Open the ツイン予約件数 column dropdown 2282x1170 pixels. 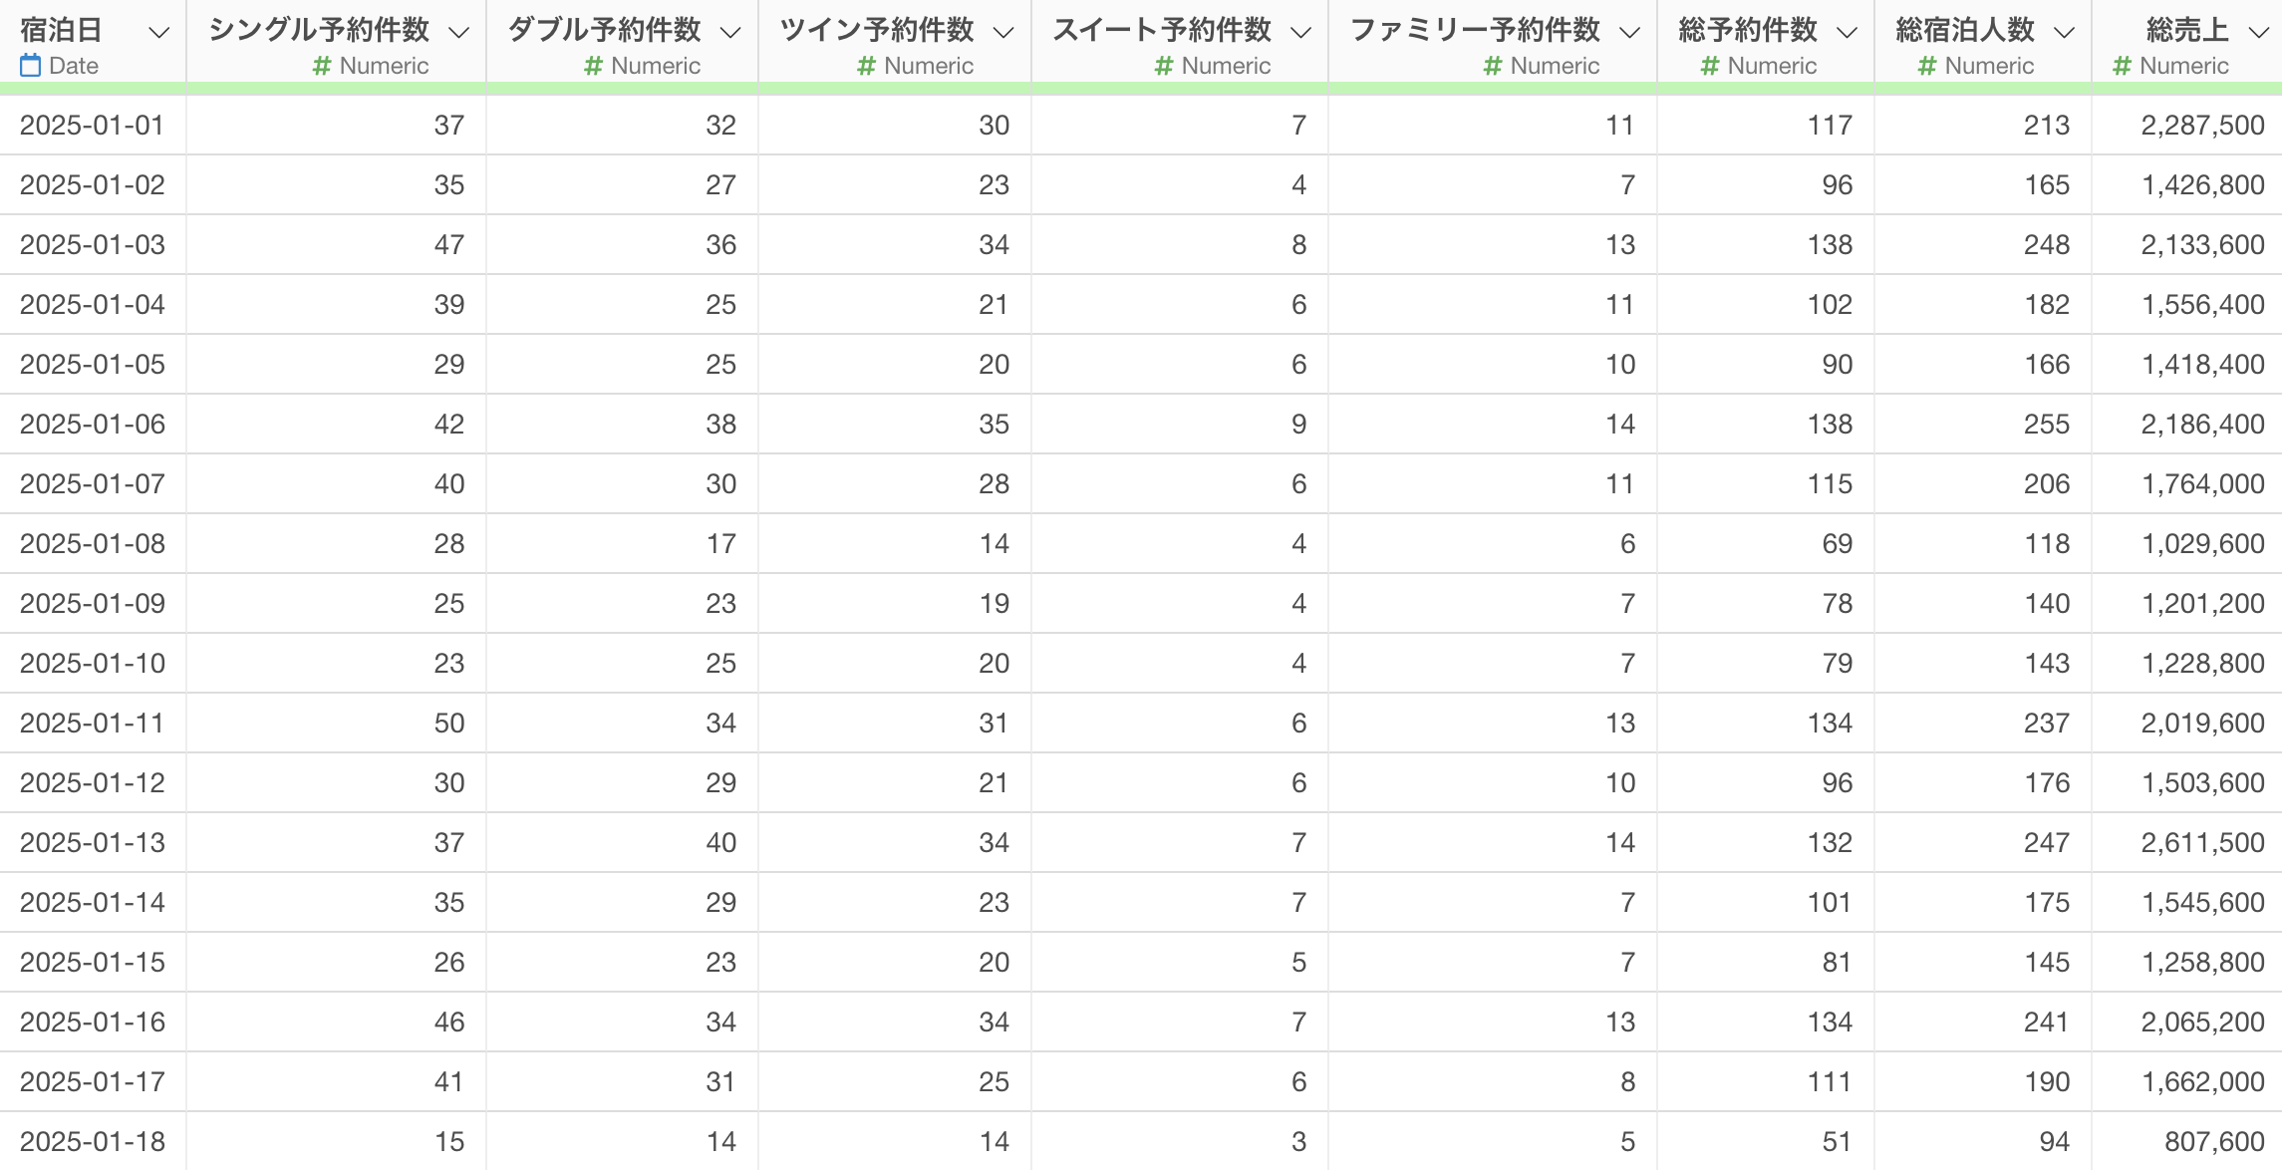tap(1003, 32)
